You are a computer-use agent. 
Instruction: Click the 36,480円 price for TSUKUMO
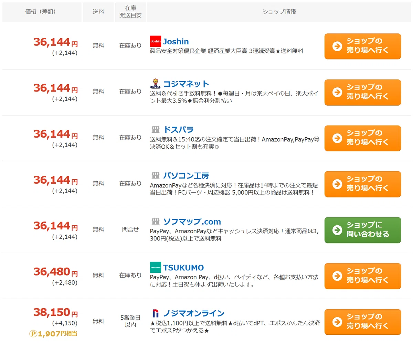(56, 272)
